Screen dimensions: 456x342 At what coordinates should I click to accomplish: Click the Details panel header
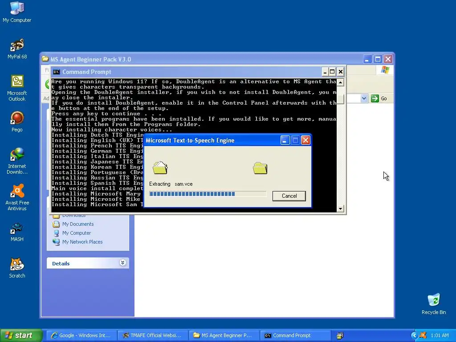[x=88, y=263]
